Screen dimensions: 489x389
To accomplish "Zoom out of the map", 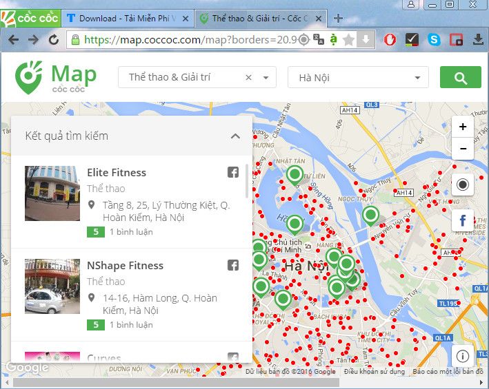I will [x=462, y=149].
